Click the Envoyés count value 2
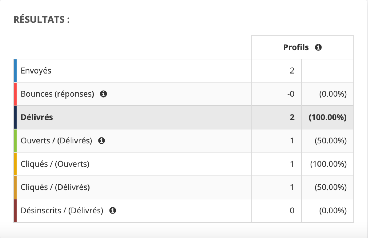 click(x=292, y=71)
